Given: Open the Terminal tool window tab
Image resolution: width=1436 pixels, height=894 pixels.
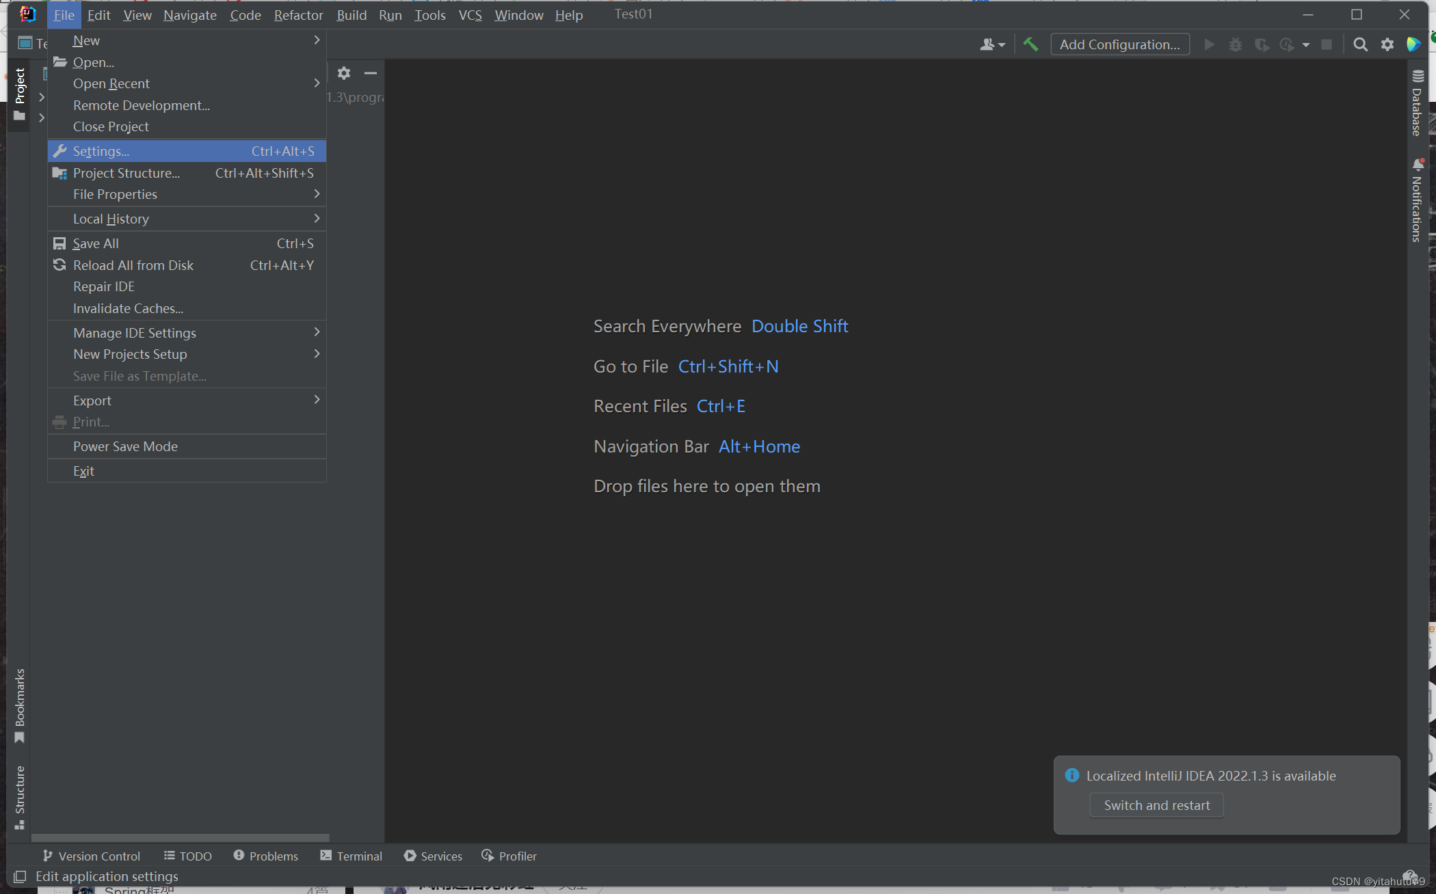Looking at the screenshot, I should (351, 856).
